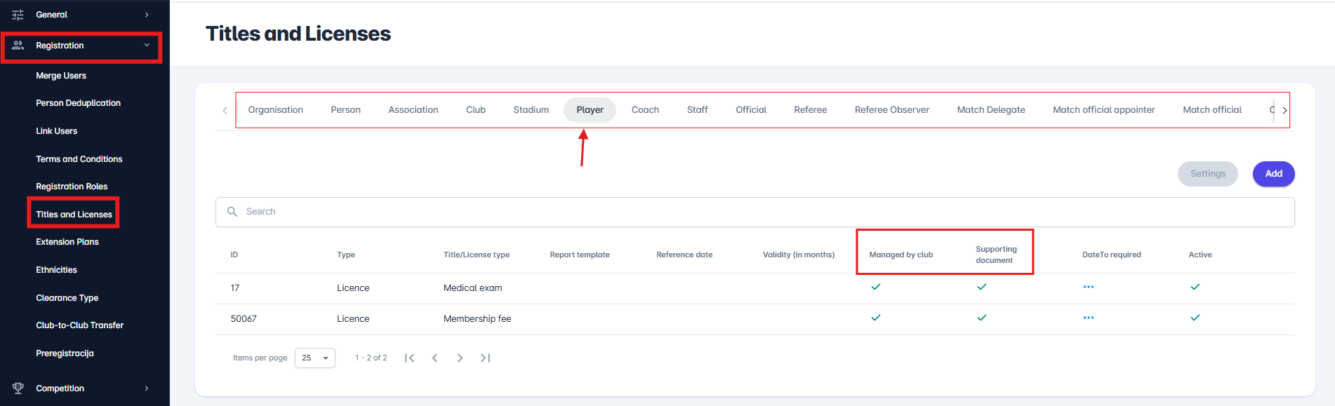Select the Referee Observer tab
Image resolution: width=1335 pixels, height=406 pixels.
pyautogui.click(x=891, y=110)
